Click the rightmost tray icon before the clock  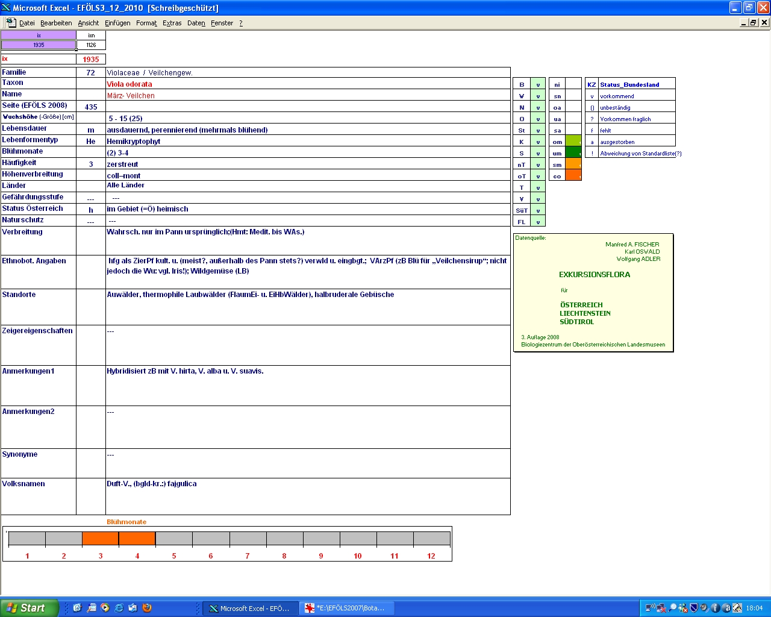click(737, 608)
